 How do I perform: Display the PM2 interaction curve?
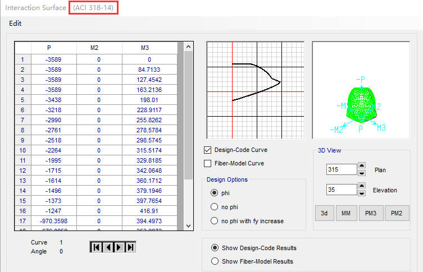(397, 213)
